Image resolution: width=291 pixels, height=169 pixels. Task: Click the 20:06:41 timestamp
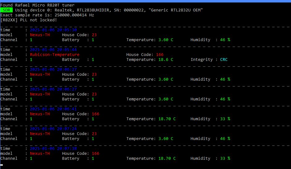click(x=53, y=109)
